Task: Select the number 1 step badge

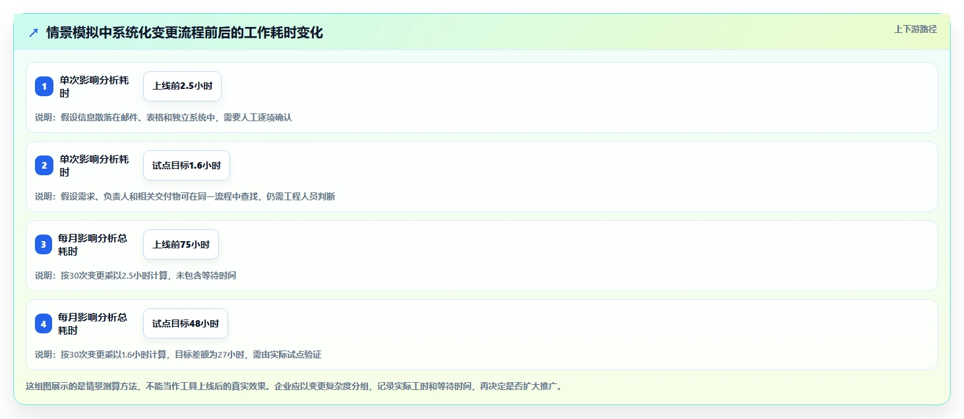Action: 44,86
